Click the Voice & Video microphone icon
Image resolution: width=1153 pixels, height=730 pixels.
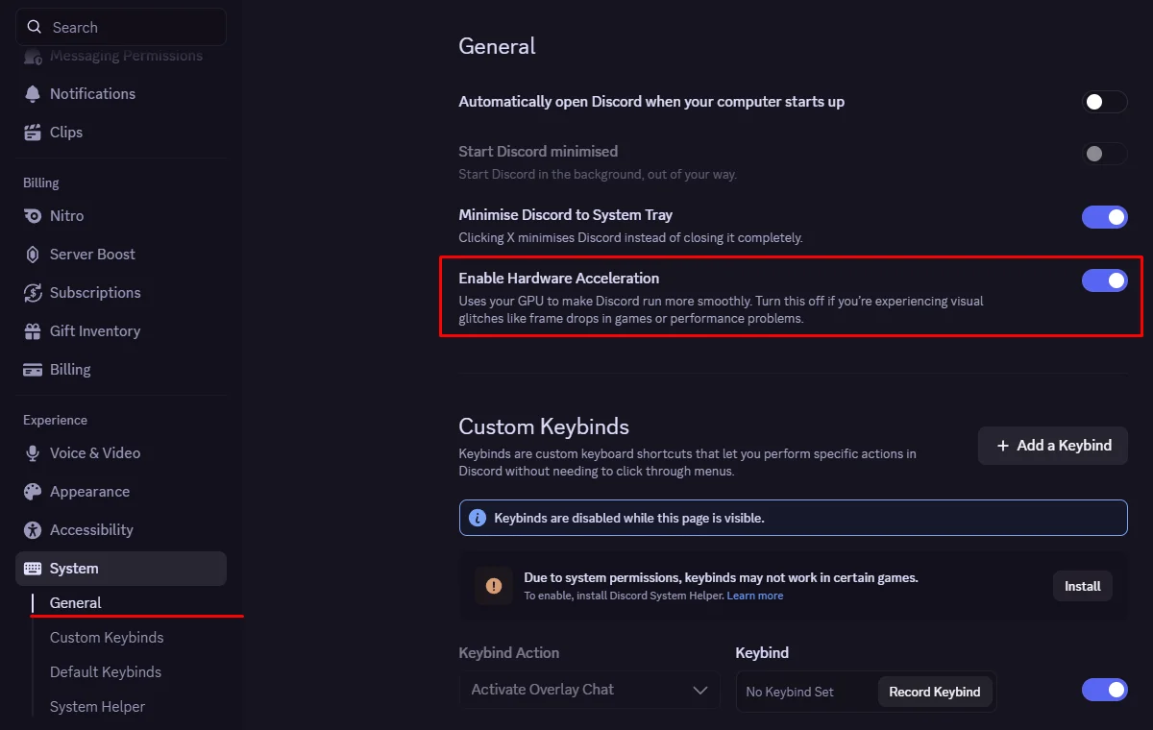pos(34,452)
